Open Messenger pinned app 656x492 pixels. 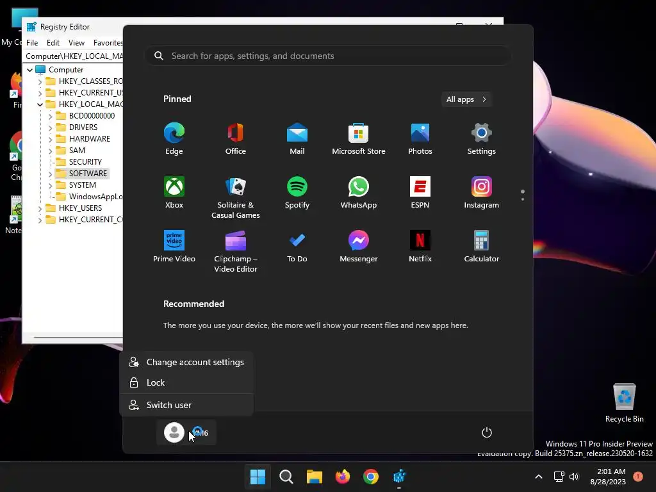359,246
